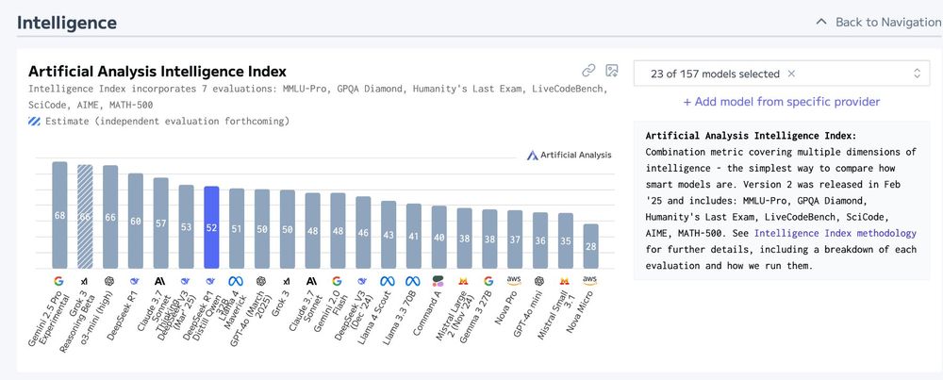Image resolution: width=943 pixels, height=380 pixels.
Task: Click the up/down arrows on models selector
Action: [x=917, y=74]
